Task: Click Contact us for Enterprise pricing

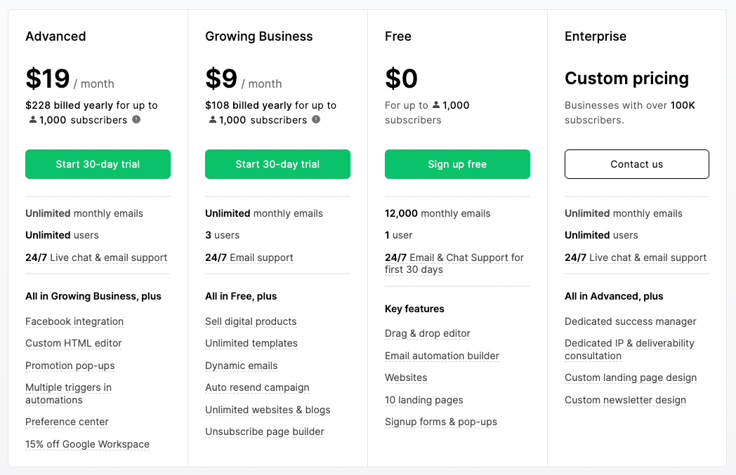Action: tap(636, 163)
